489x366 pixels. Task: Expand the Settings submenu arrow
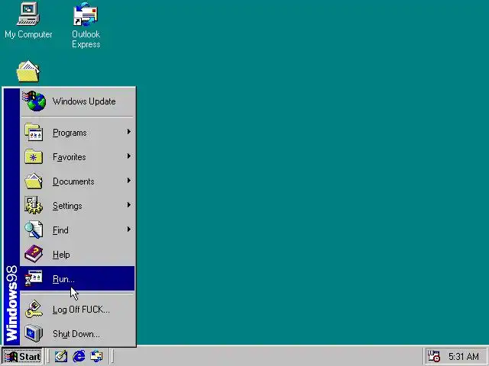point(129,205)
